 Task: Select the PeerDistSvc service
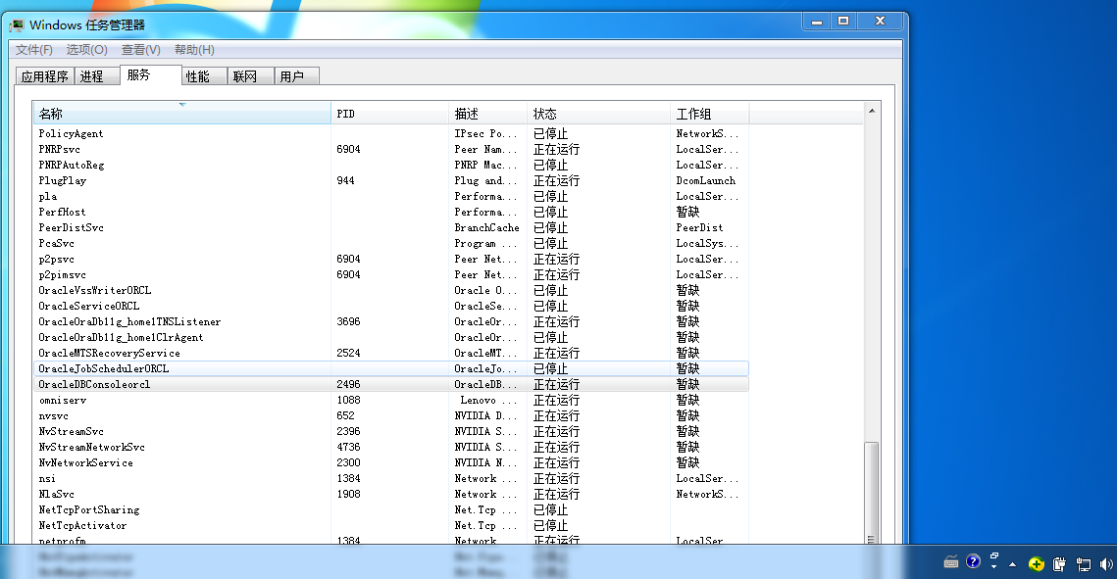tap(72, 227)
